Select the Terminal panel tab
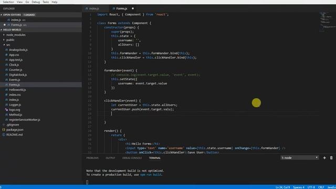The height and width of the screenshot is (189, 336). [x=155, y=158]
